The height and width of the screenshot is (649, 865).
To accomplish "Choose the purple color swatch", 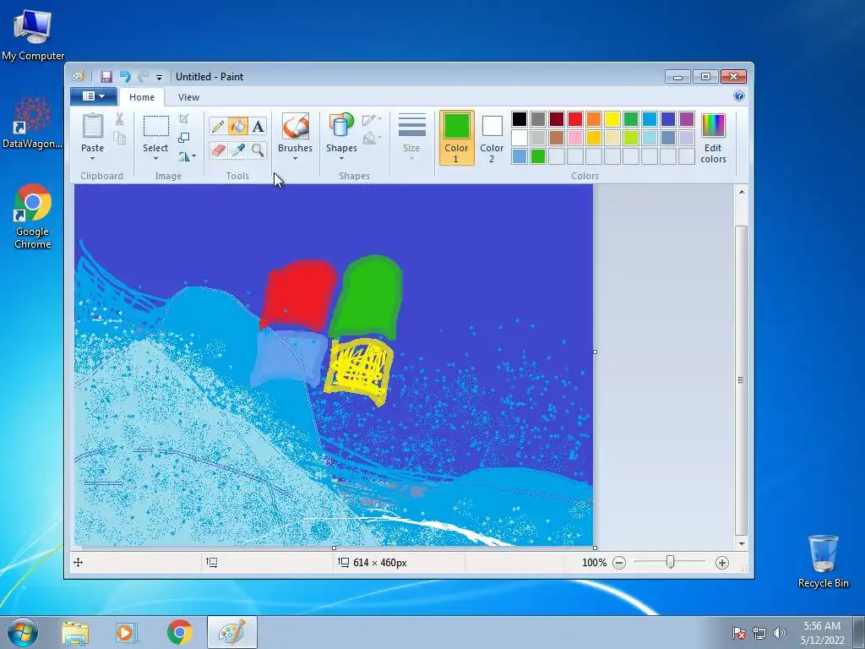I will 687,118.
